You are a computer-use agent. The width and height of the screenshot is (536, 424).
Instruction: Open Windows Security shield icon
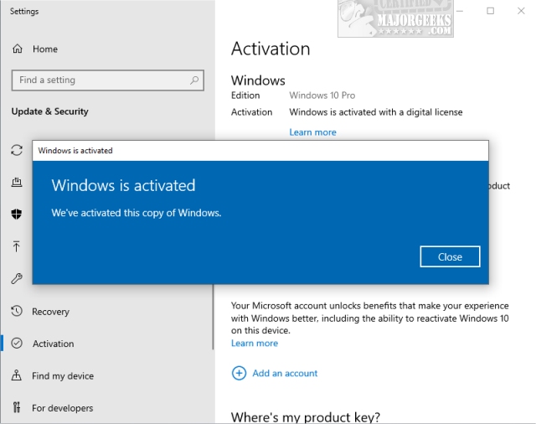[x=17, y=214]
